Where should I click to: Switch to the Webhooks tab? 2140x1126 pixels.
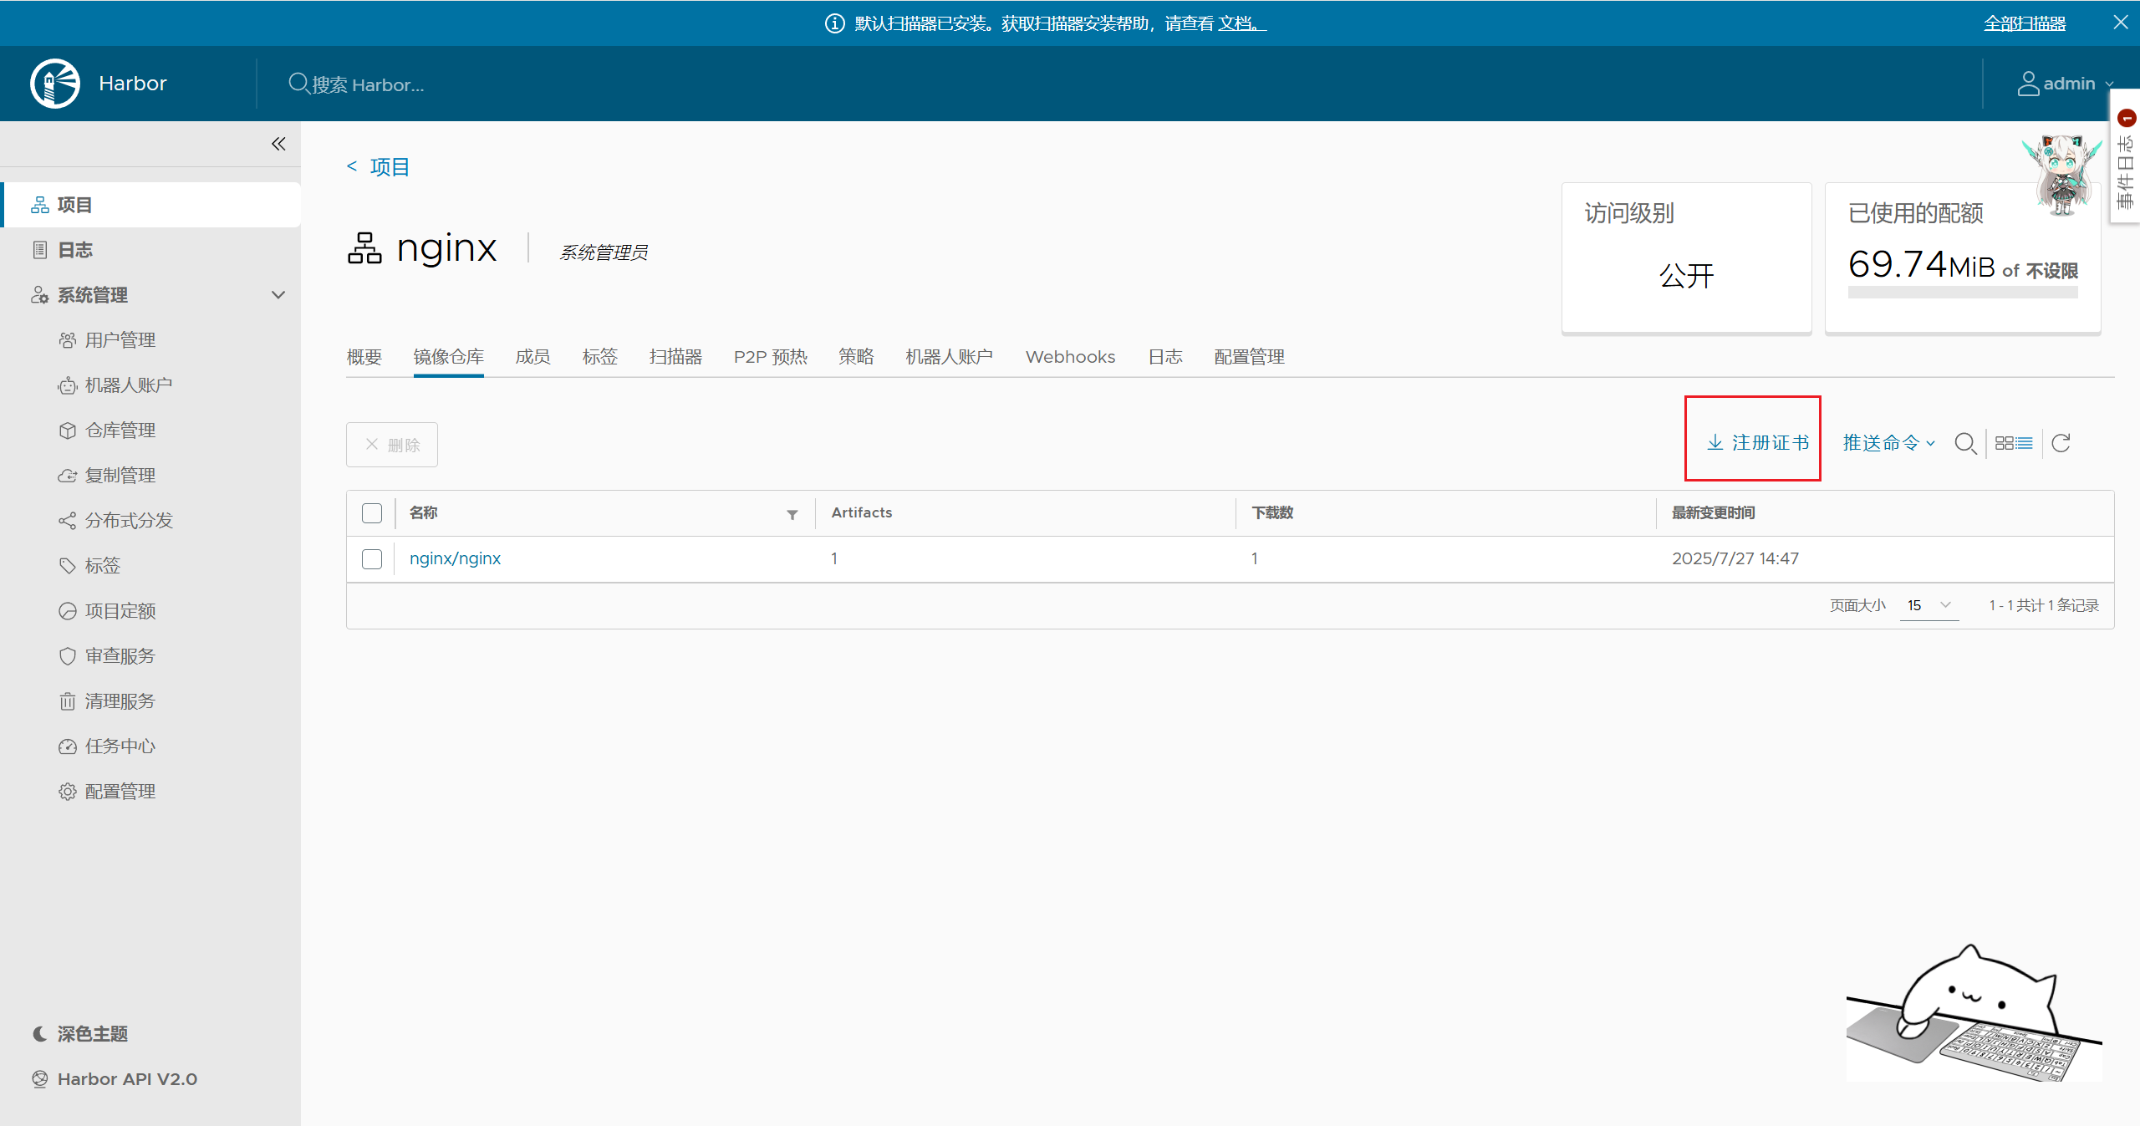(x=1071, y=357)
